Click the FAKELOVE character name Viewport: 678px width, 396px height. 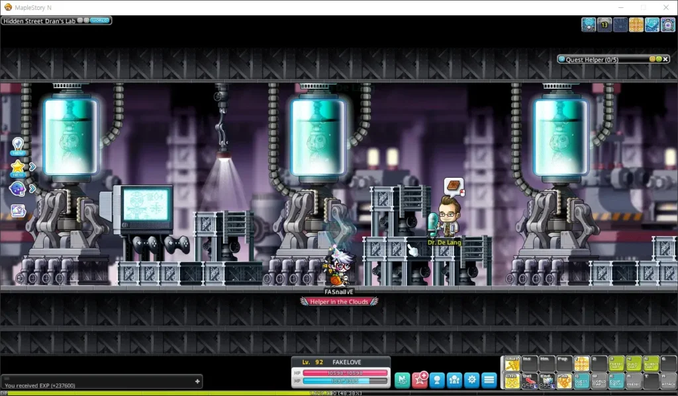click(346, 362)
